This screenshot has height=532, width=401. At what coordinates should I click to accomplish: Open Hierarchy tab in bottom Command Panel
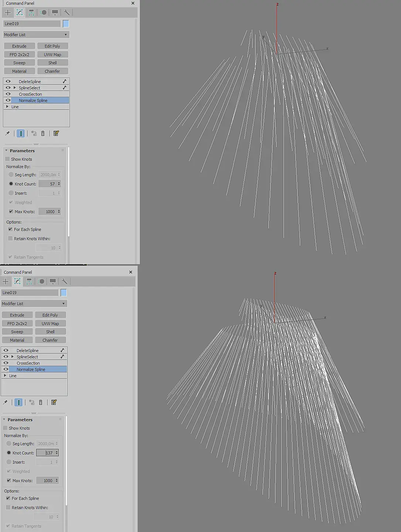click(29, 282)
